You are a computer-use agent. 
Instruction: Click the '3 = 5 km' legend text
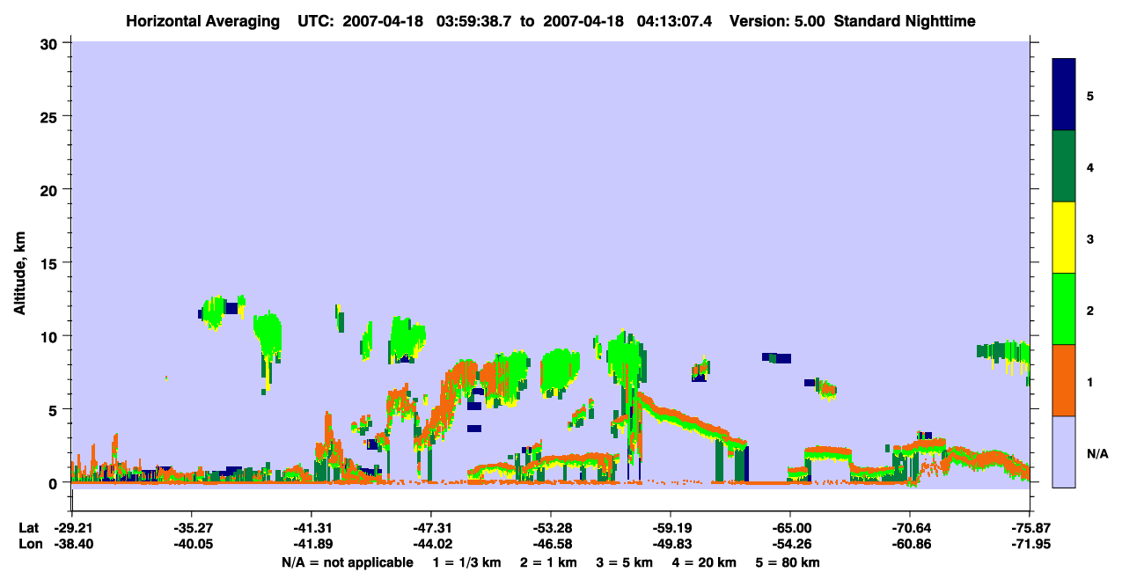pyautogui.click(x=625, y=562)
